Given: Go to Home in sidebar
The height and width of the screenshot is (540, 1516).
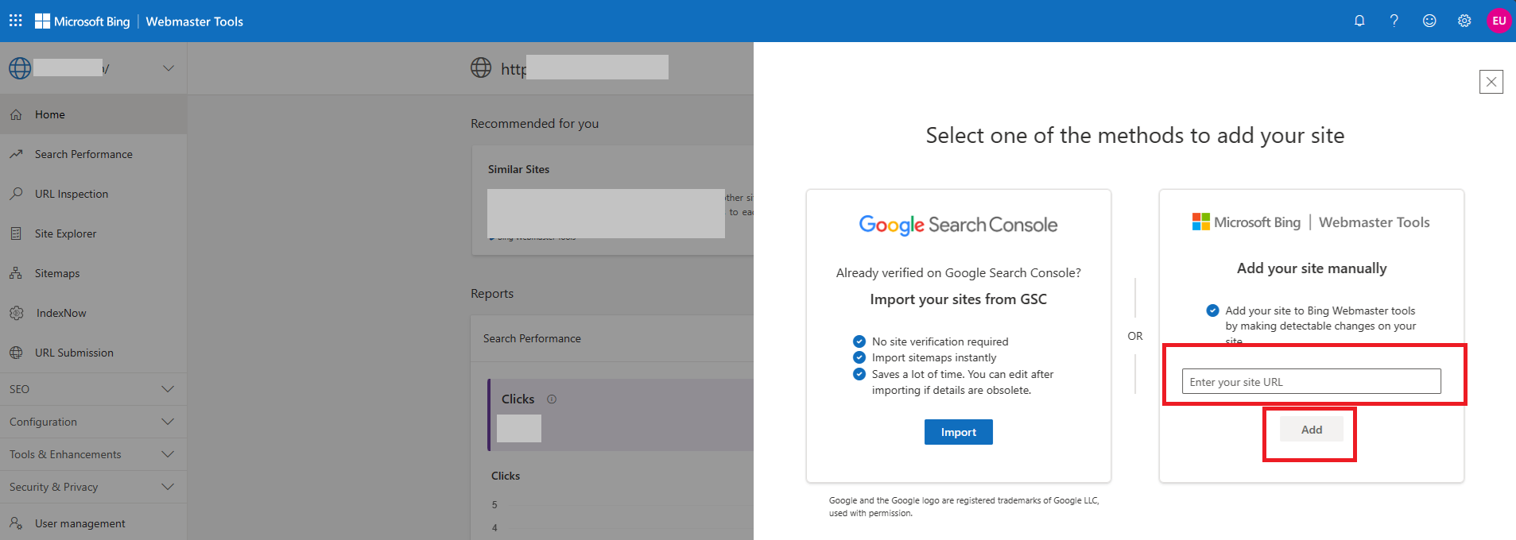Looking at the screenshot, I should (94, 114).
